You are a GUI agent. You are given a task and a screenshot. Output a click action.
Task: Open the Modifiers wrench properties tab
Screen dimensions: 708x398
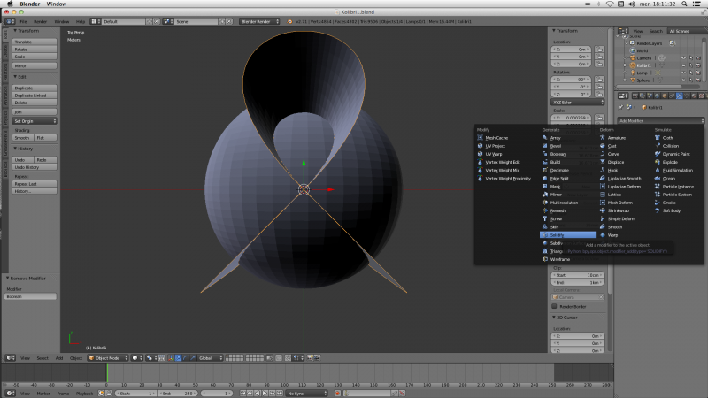coord(679,96)
